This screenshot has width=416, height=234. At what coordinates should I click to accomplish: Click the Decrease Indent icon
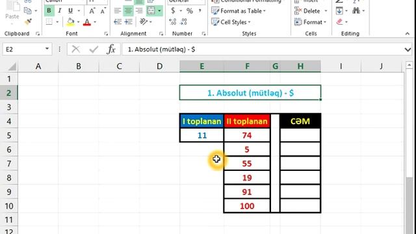pos(117,21)
